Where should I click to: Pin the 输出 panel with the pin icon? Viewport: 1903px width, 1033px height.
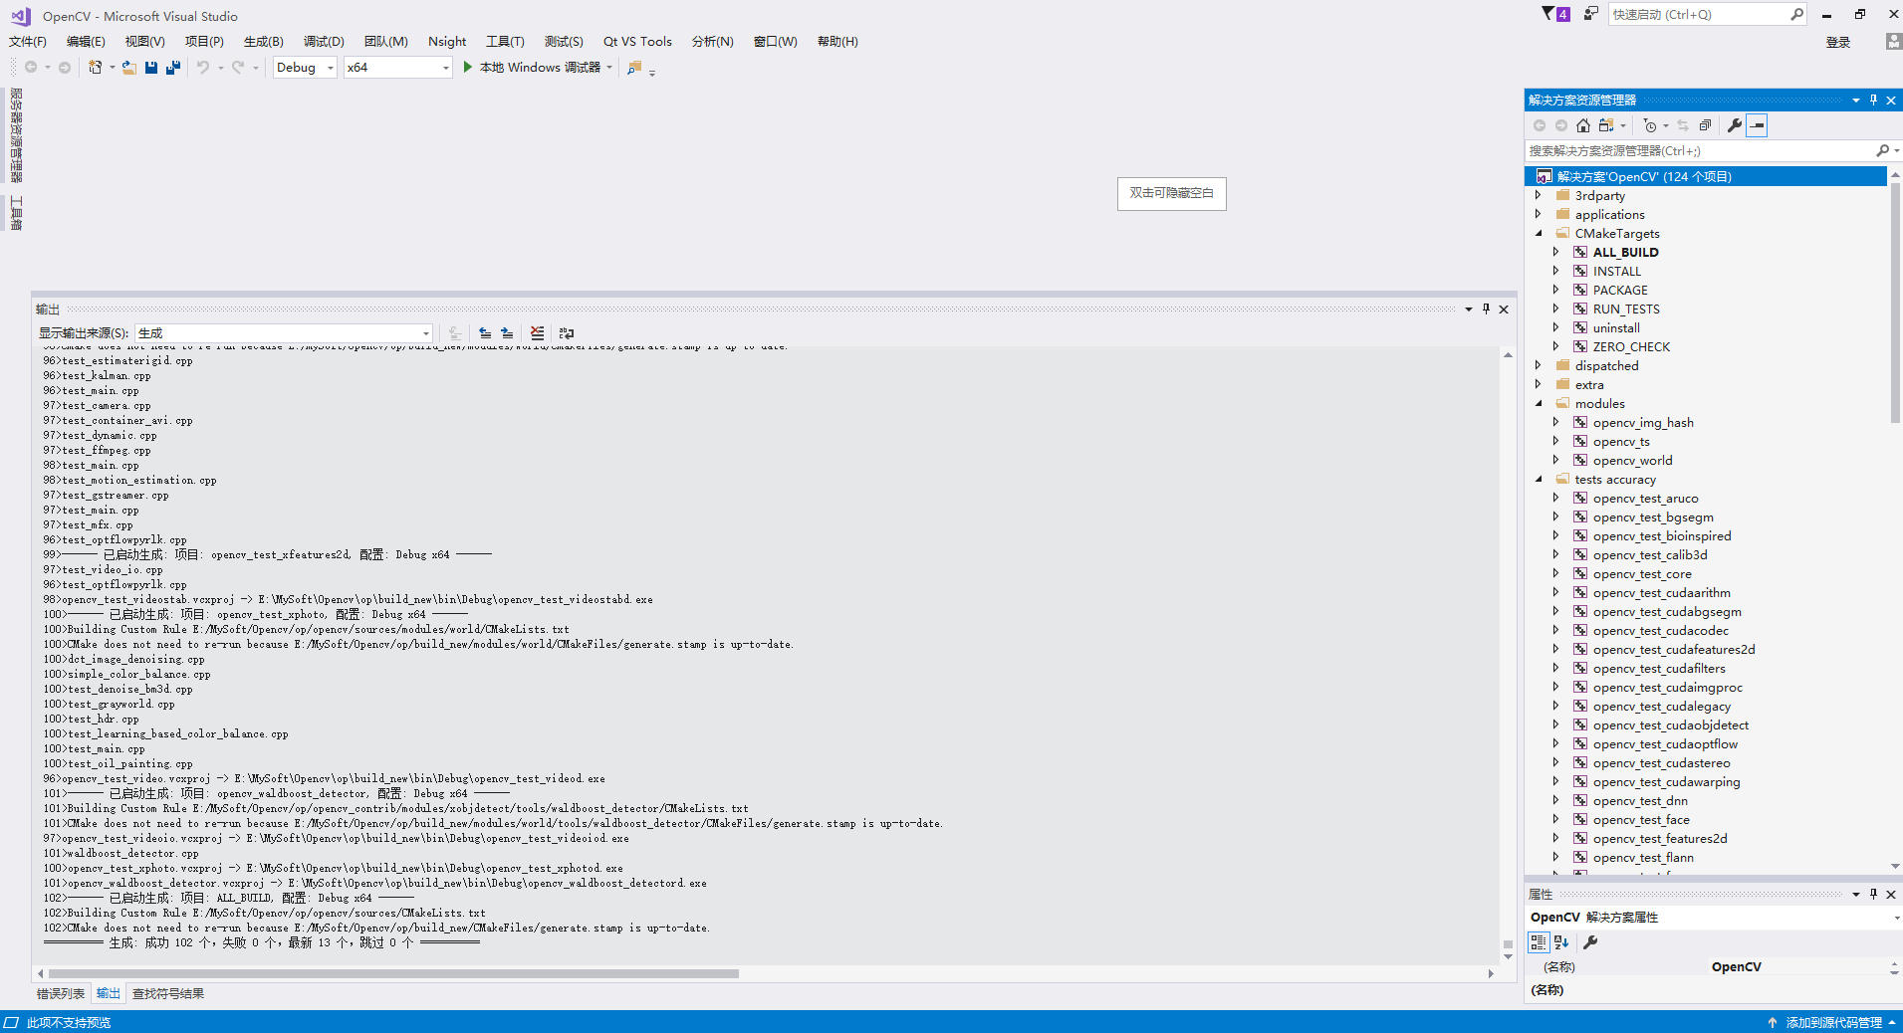[x=1486, y=310]
